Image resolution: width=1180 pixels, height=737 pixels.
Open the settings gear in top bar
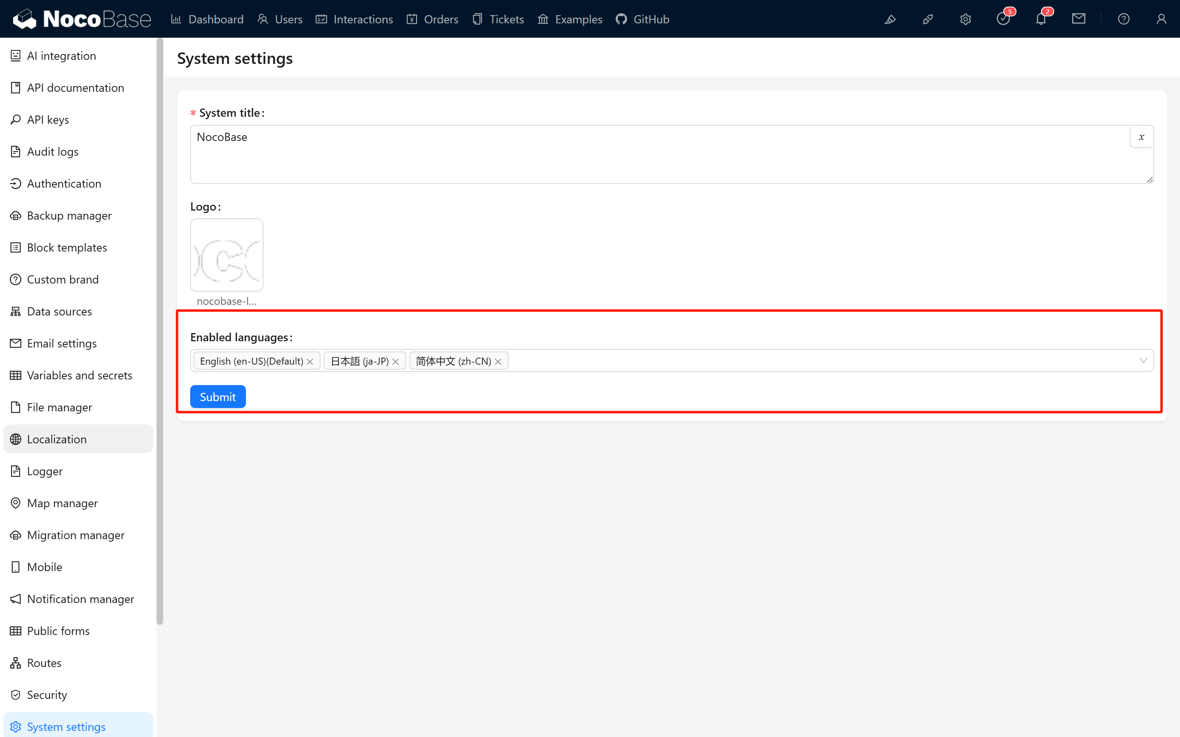point(966,19)
